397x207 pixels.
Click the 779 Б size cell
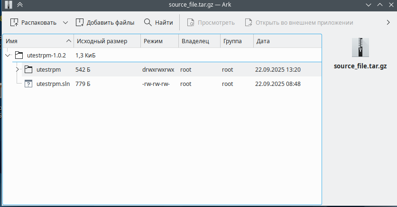tap(83, 84)
